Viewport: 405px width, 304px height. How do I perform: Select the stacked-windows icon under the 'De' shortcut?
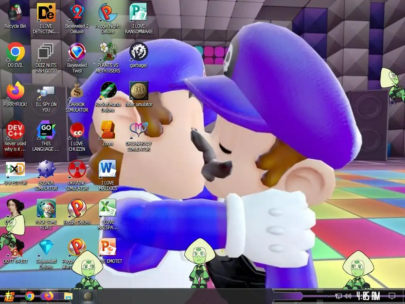[46, 51]
